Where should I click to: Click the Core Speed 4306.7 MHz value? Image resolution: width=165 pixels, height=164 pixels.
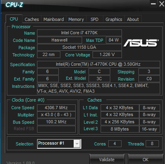click(x=56, y=108)
